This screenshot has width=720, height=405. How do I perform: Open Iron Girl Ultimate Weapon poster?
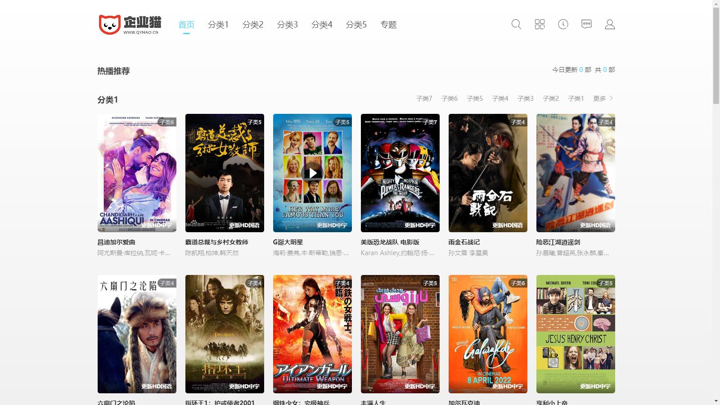pyautogui.click(x=312, y=334)
